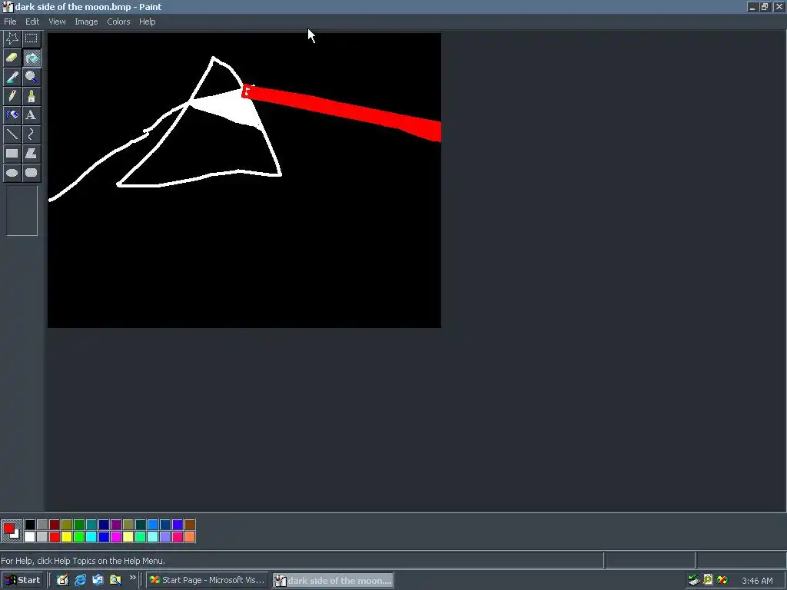Choose the Eraser tool
This screenshot has height=590, width=787.
pyautogui.click(x=12, y=58)
